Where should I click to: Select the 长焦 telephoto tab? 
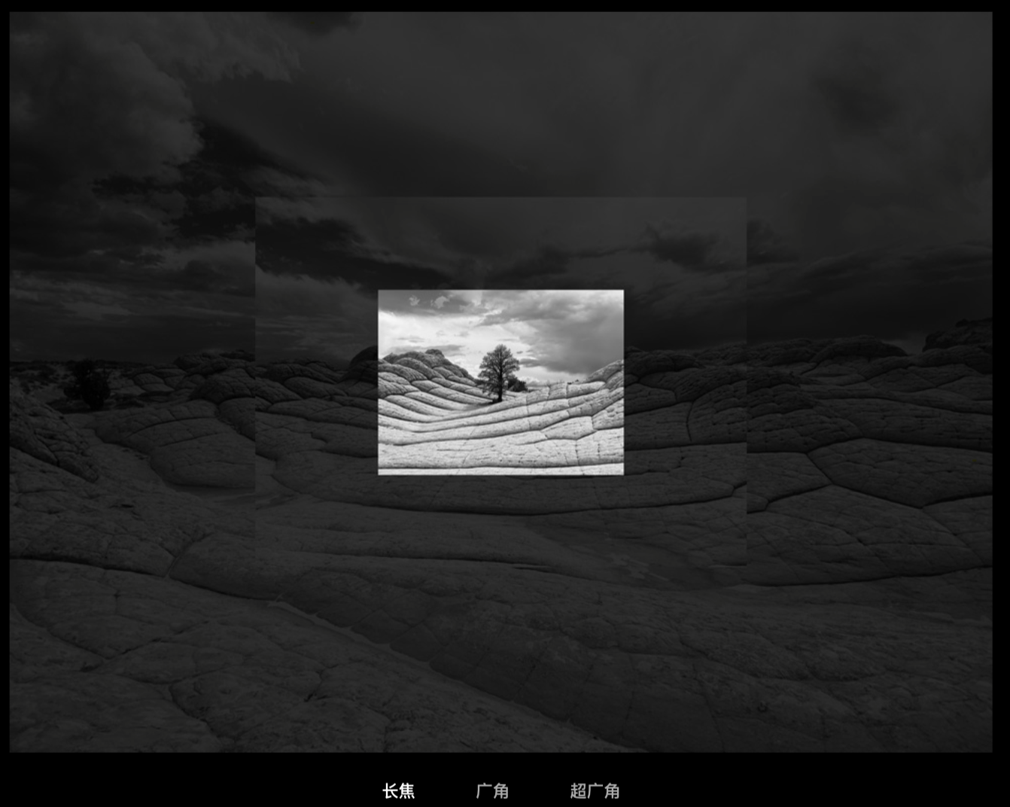(398, 791)
